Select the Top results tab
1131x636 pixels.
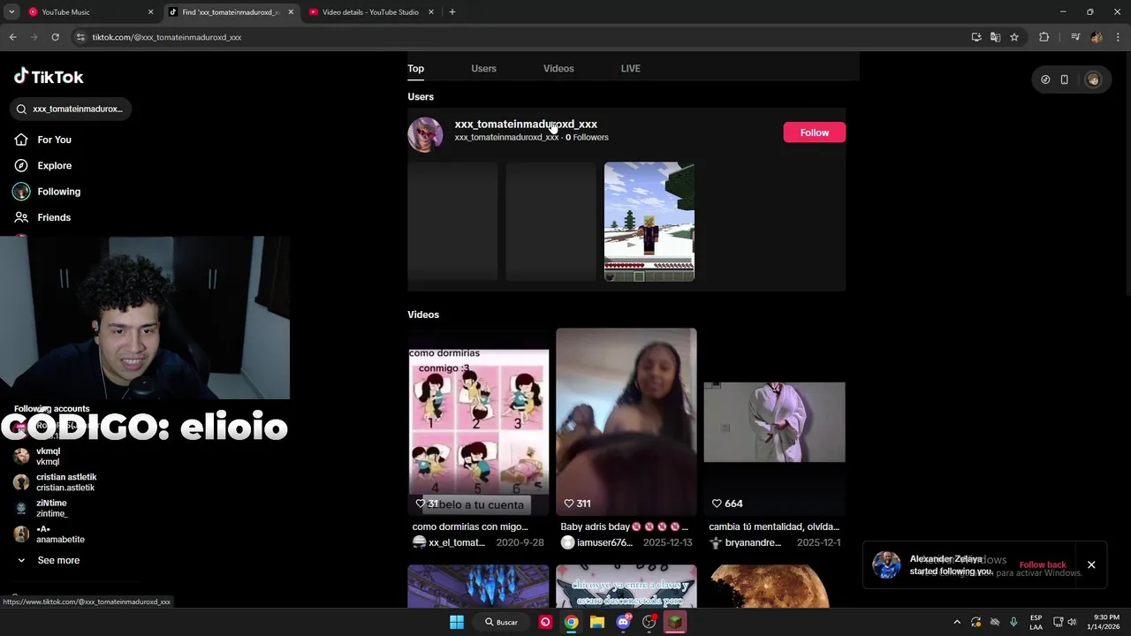pyautogui.click(x=415, y=68)
